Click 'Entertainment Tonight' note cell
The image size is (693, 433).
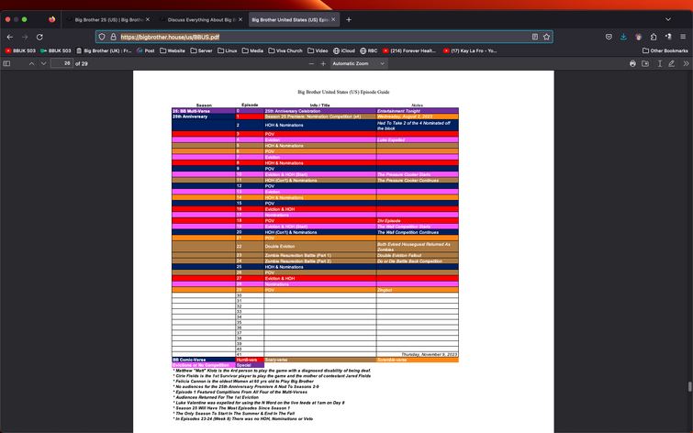[418, 111]
